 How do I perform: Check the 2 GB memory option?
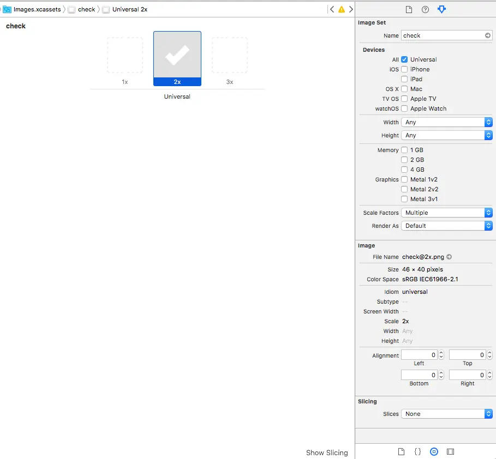(404, 160)
